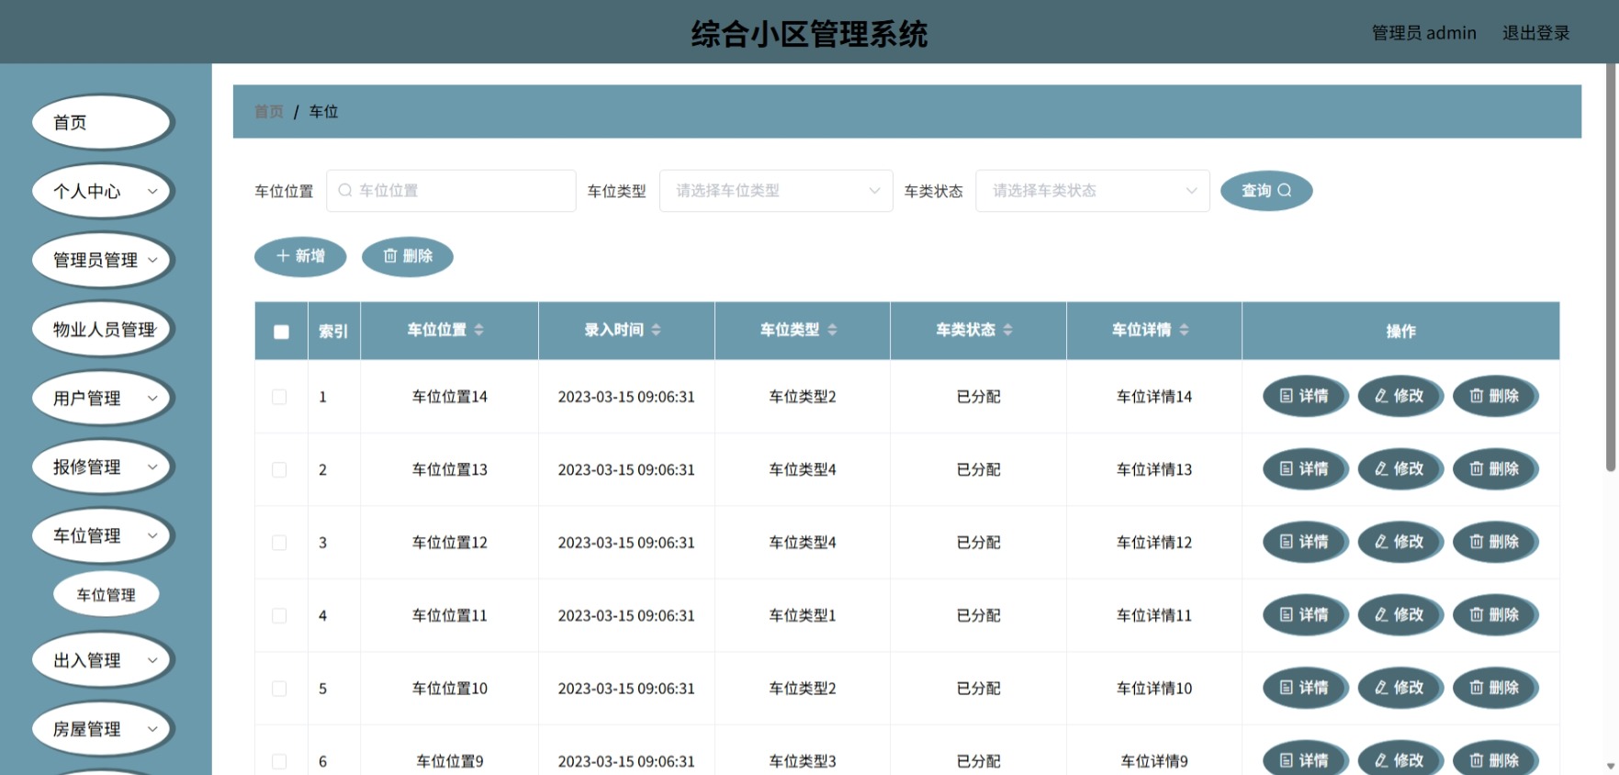Delete 车位位置11 row

click(x=1495, y=614)
